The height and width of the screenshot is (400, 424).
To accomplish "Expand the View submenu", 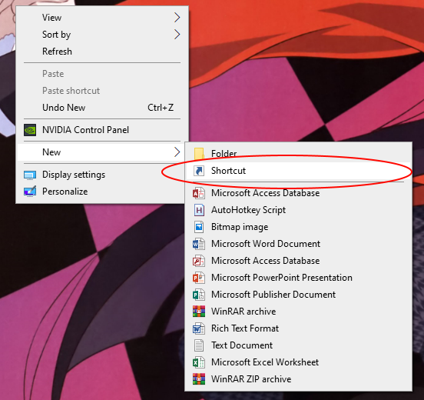I will (102, 18).
